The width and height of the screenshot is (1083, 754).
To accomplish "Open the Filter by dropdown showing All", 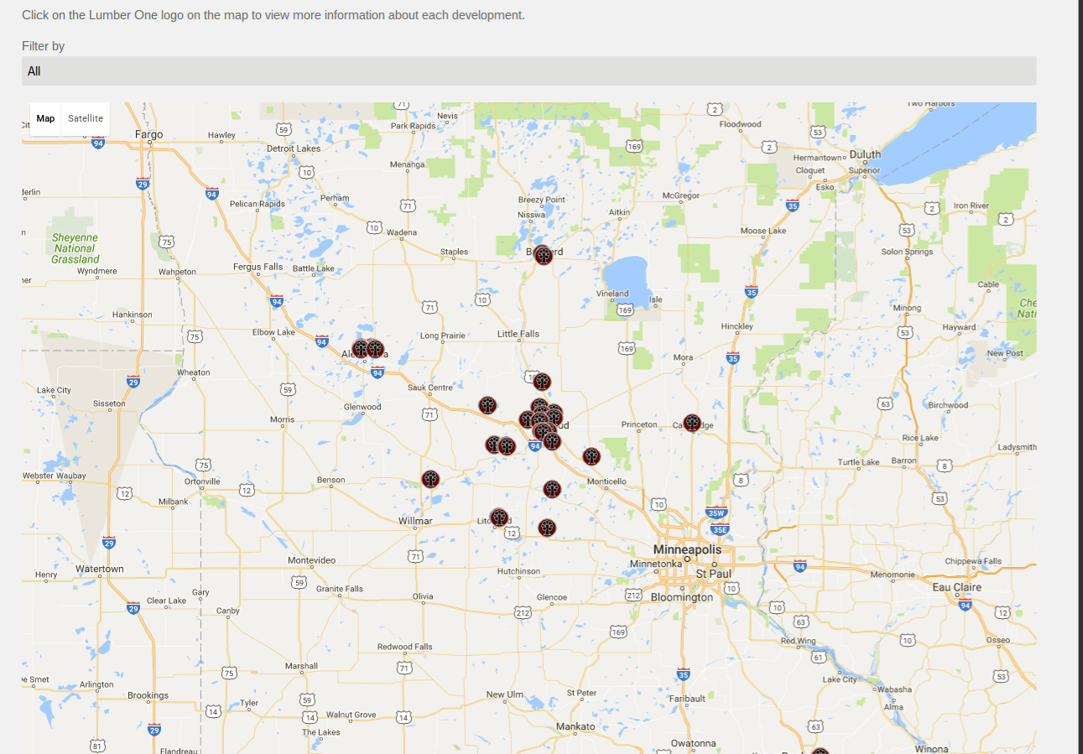I will click(528, 71).
